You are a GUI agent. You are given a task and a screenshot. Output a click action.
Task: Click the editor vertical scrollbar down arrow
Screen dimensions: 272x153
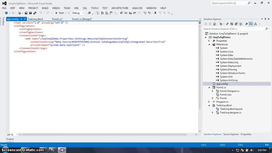[x=200, y=131]
